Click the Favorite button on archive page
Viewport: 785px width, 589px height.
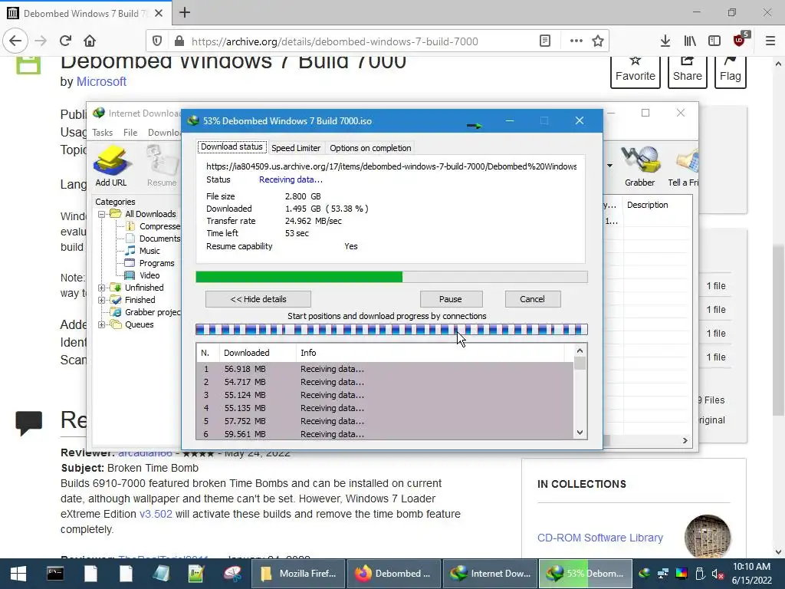click(x=635, y=71)
